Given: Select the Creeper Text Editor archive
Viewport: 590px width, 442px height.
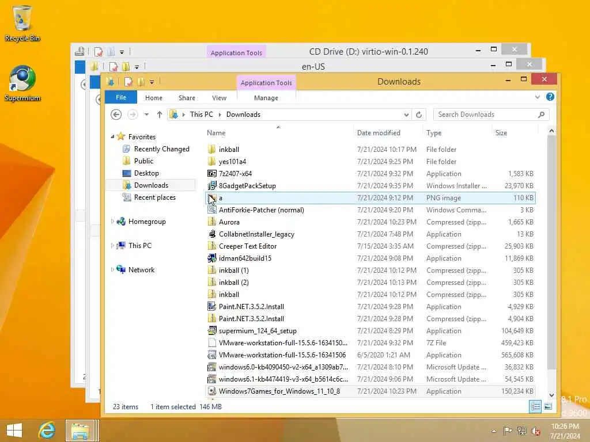Looking at the screenshot, I should [370, 246].
